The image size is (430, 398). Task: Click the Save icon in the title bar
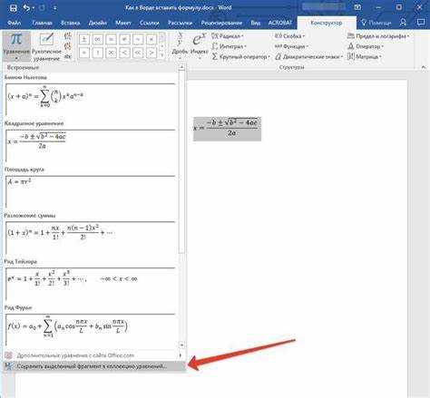[x=13, y=8]
